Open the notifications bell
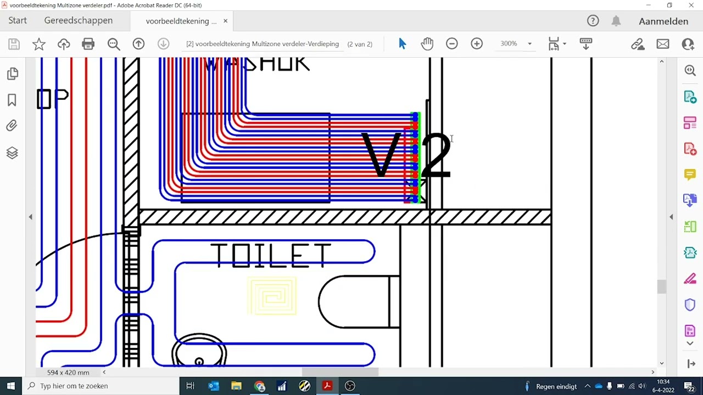703x395 pixels. pyautogui.click(x=616, y=21)
